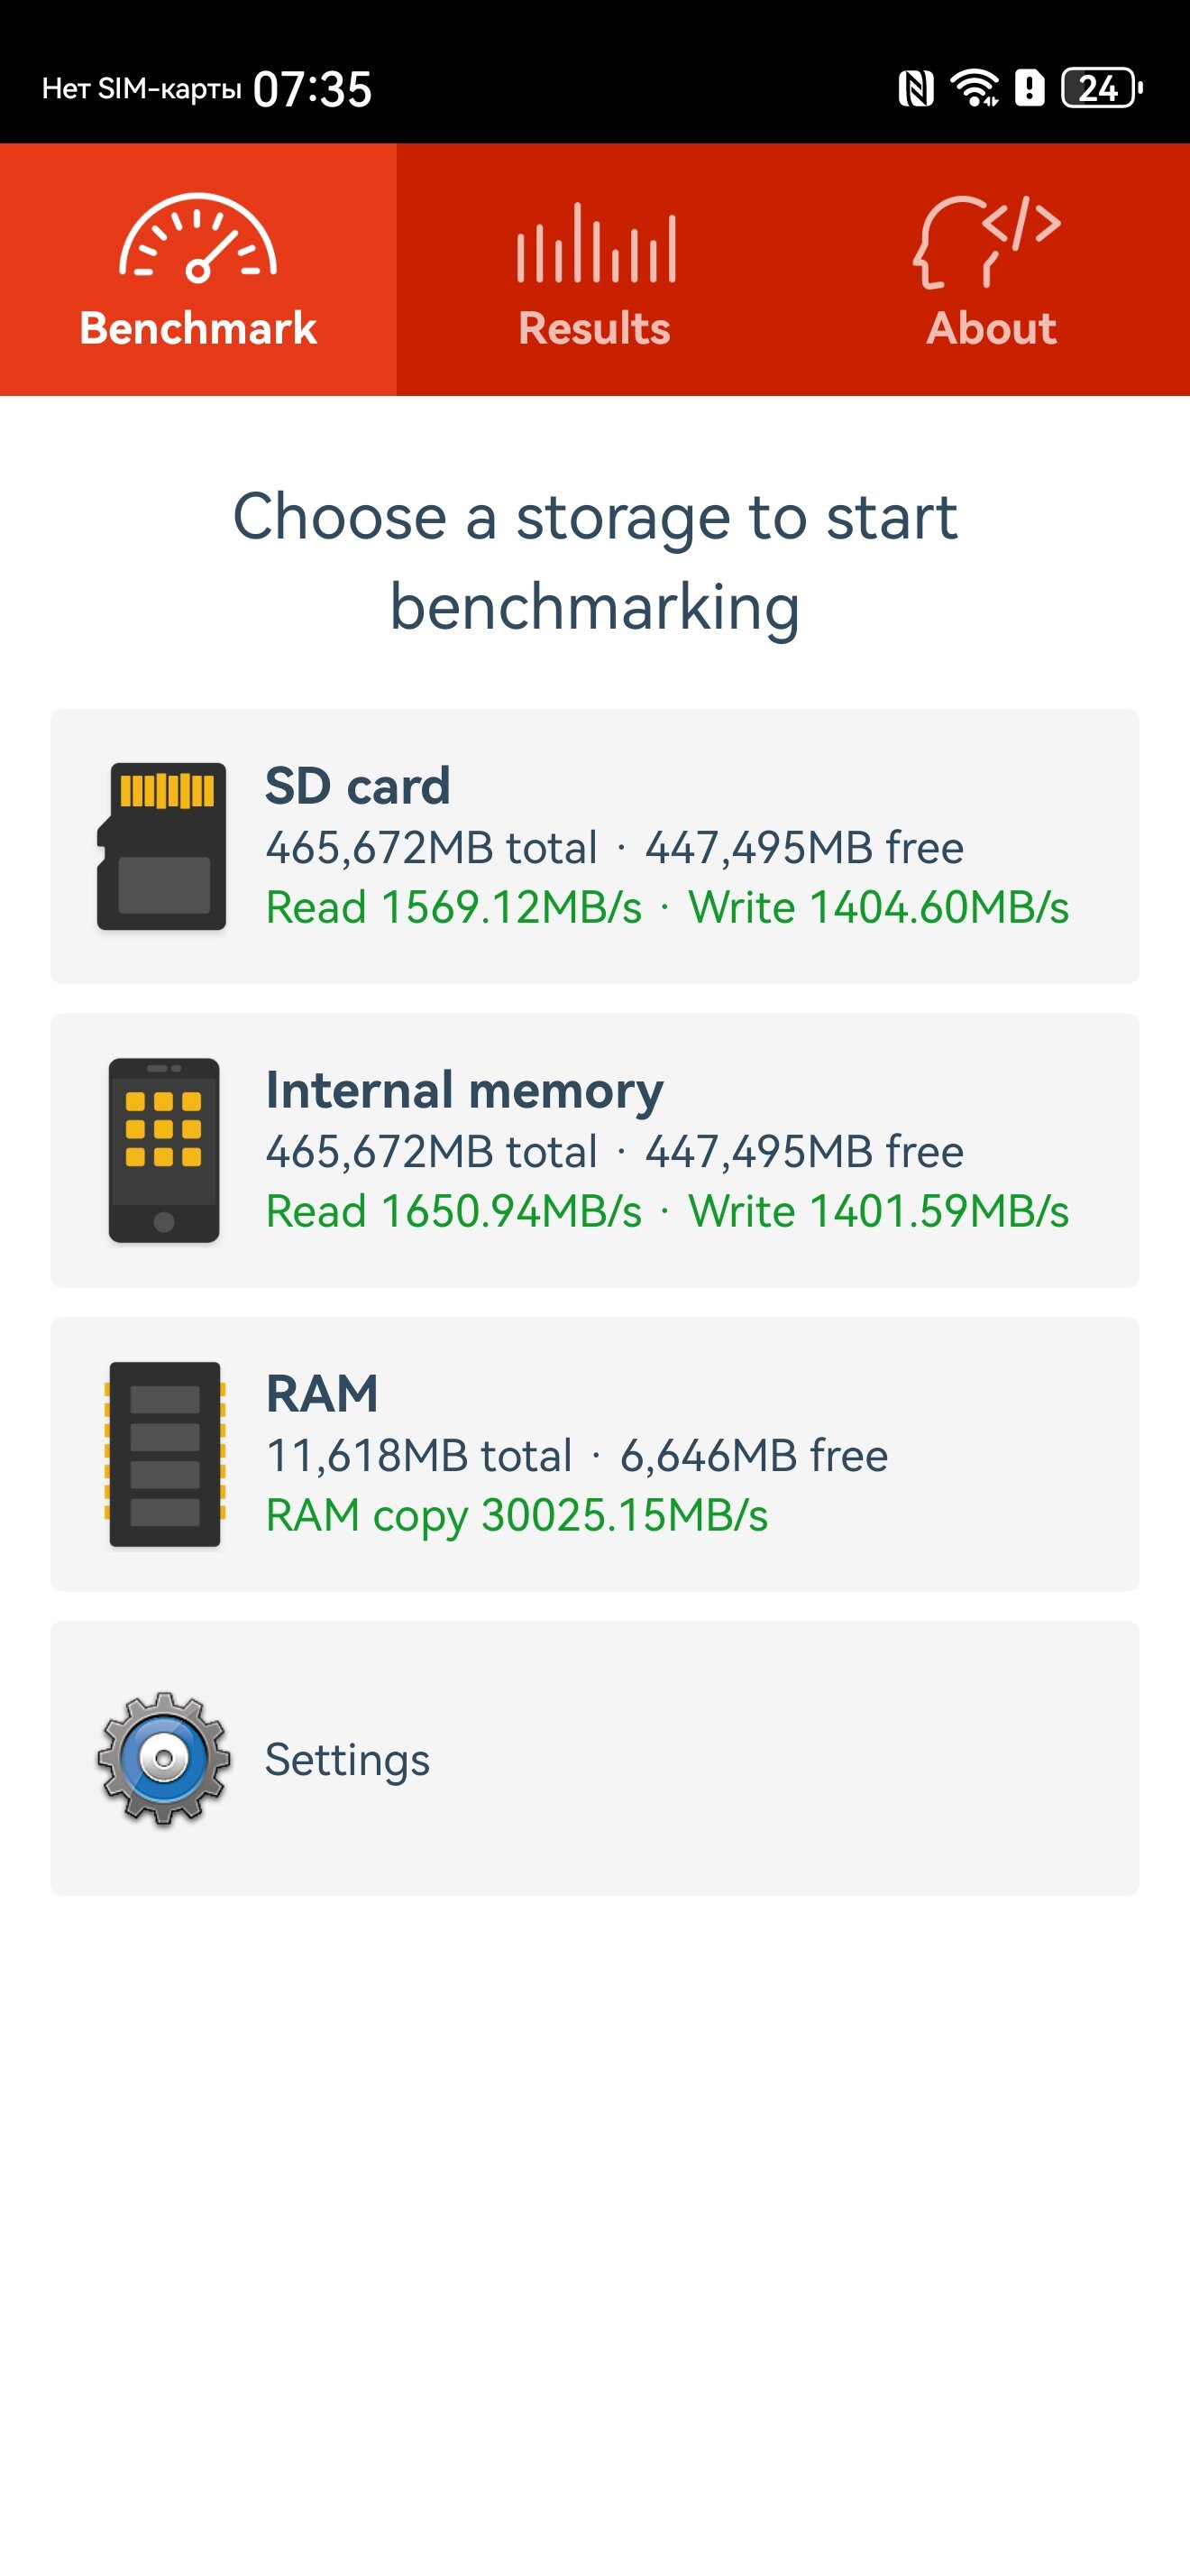The height and width of the screenshot is (2576, 1190).
Task: Tap the head-with-code About icon
Action: (x=987, y=242)
